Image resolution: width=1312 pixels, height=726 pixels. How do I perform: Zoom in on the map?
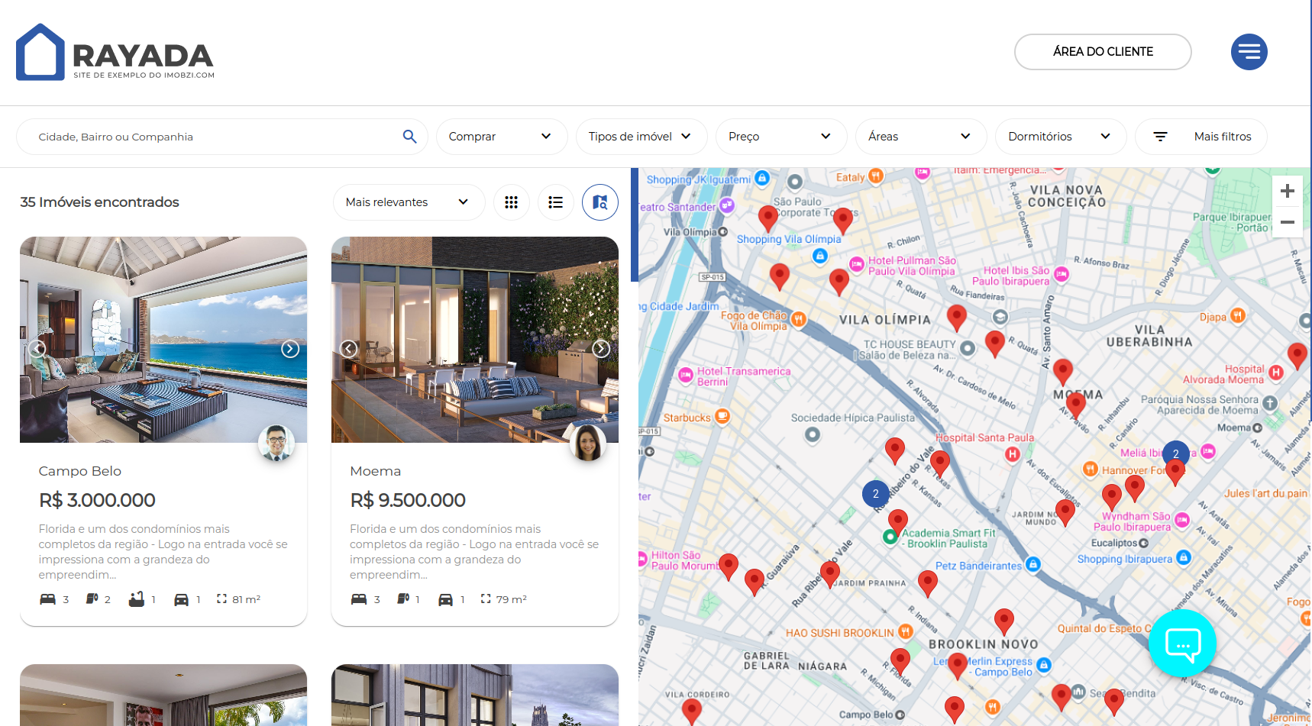[x=1287, y=191]
